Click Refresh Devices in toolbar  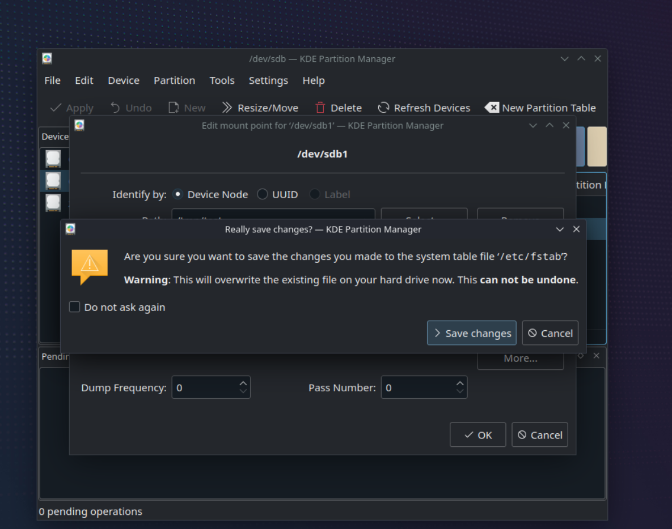(424, 108)
